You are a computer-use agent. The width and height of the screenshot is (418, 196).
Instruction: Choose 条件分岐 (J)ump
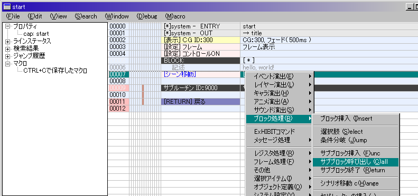tap(355, 140)
